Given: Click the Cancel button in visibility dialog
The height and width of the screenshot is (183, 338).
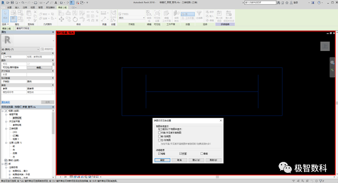Looking at the screenshot, I should [179, 160].
